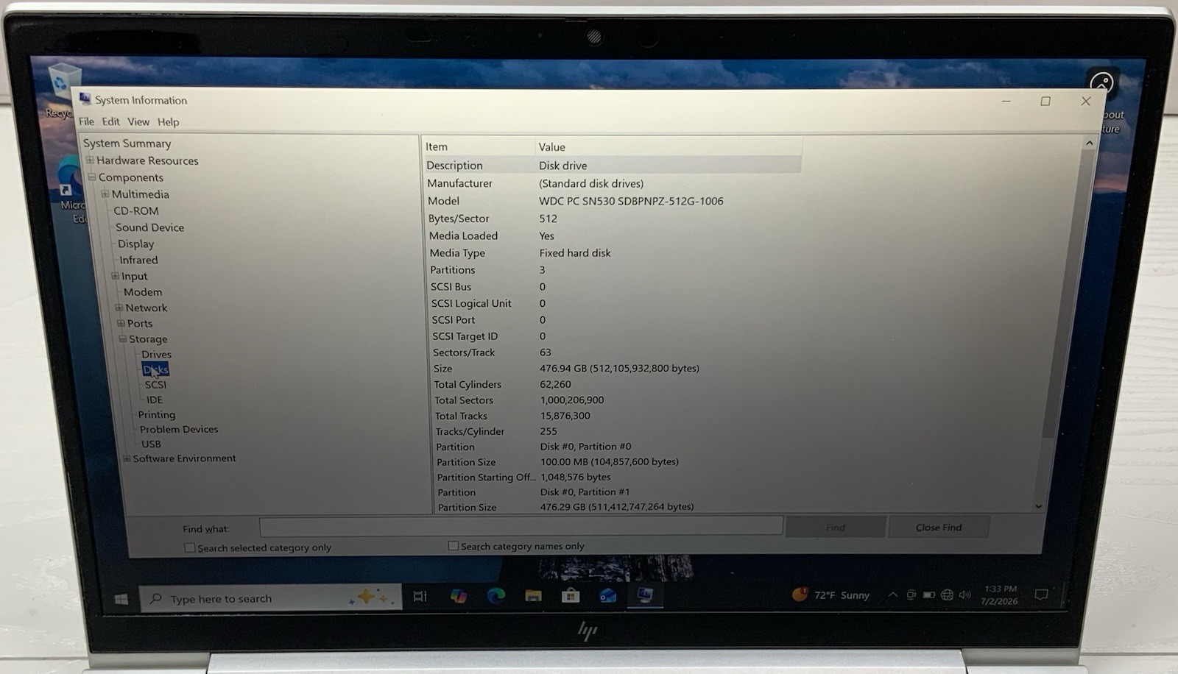1178x674 pixels.
Task: Expand the Ports node
Action: 121,323
